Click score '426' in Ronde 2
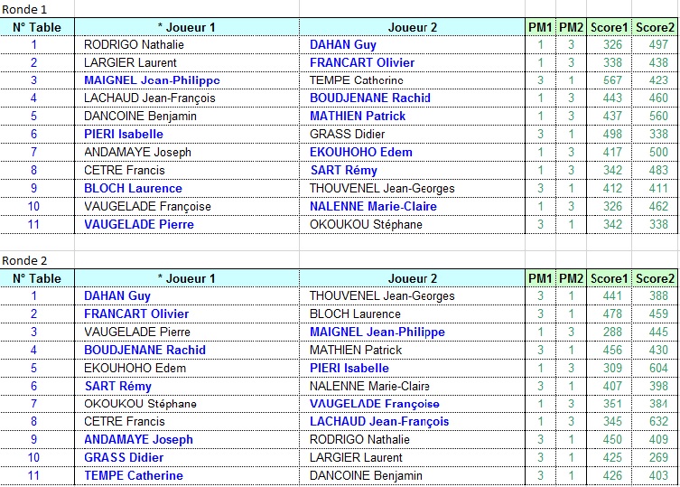The width and height of the screenshot is (680, 487). coord(612,475)
